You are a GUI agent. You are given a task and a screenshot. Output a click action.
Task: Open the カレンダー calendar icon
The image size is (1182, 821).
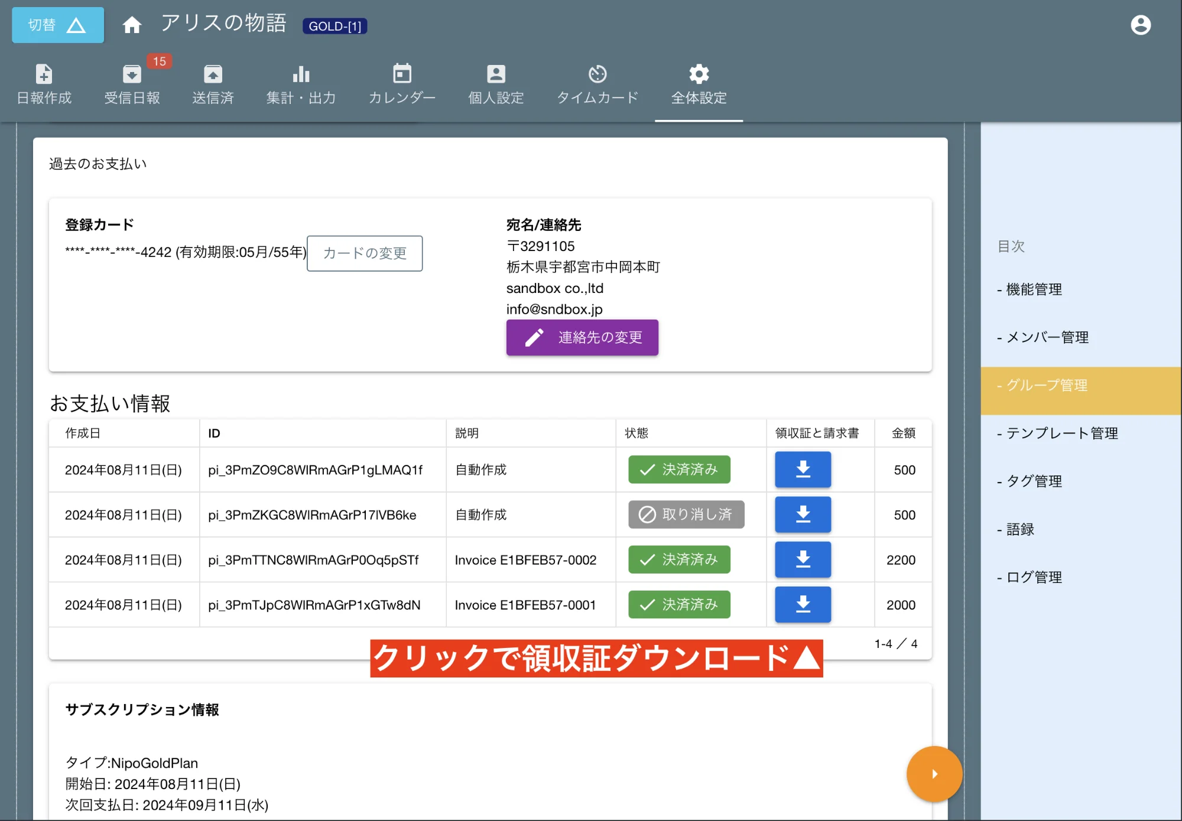pos(402,83)
